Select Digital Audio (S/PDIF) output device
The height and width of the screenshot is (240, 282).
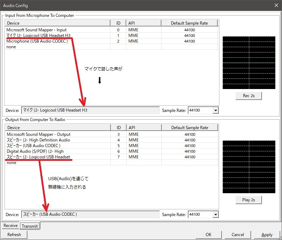(x=35, y=151)
